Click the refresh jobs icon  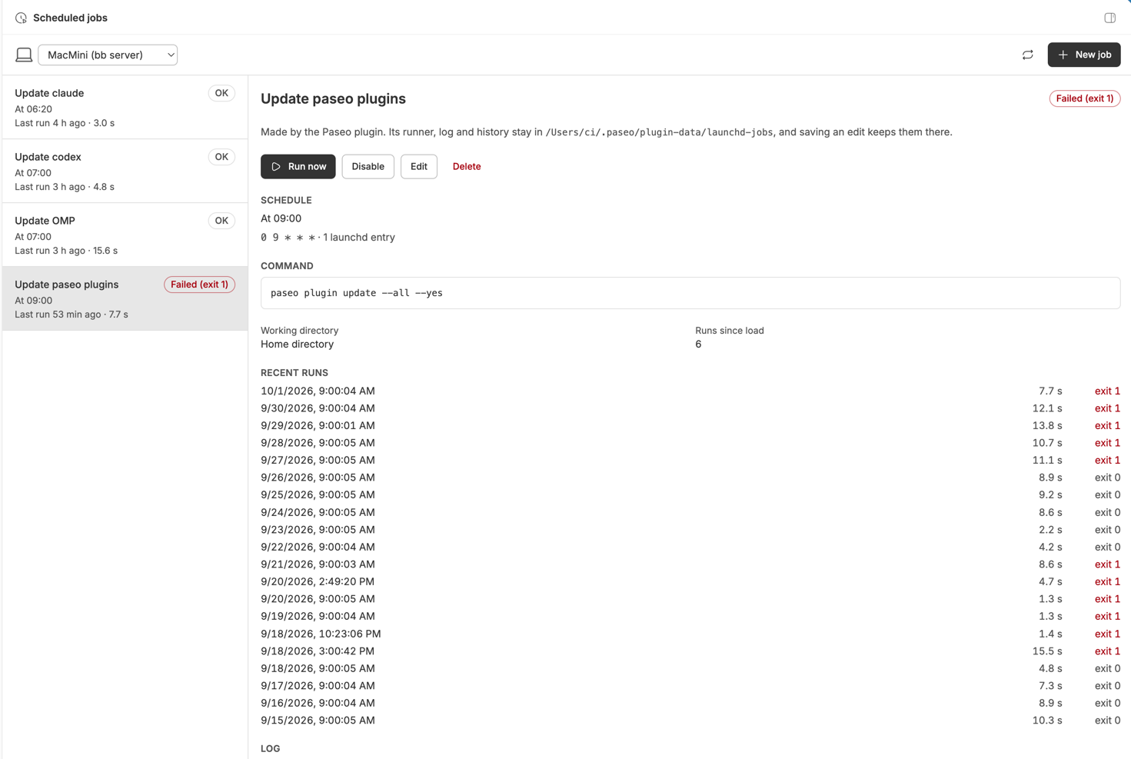pos(1027,55)
